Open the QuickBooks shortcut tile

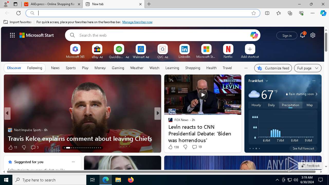(x=119, y=51)
